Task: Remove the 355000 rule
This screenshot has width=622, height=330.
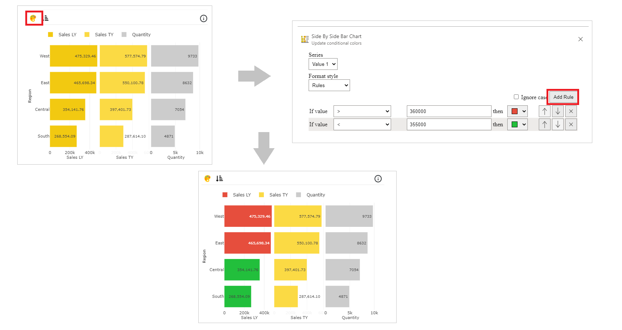Action: (x=571, y=124)
